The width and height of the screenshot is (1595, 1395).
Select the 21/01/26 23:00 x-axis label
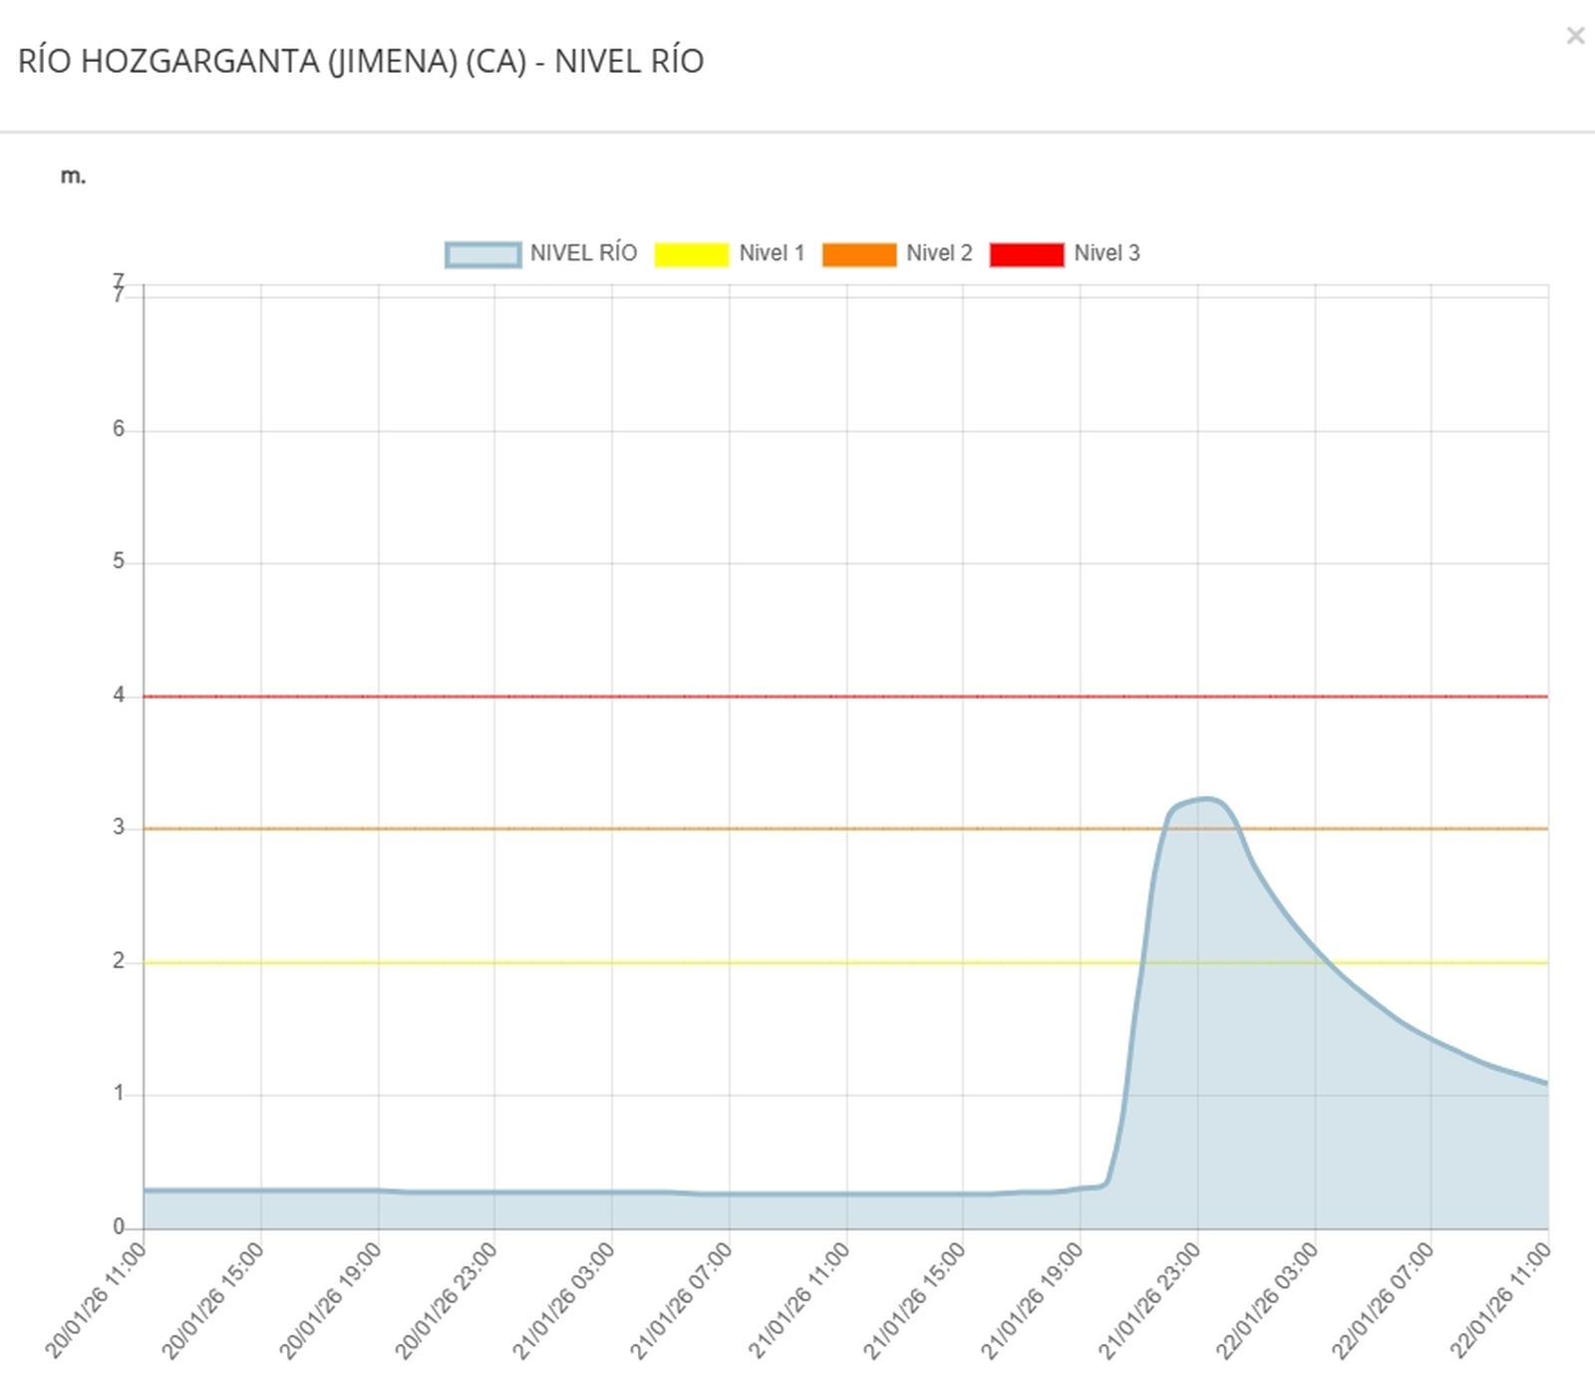(1149, 1301)
